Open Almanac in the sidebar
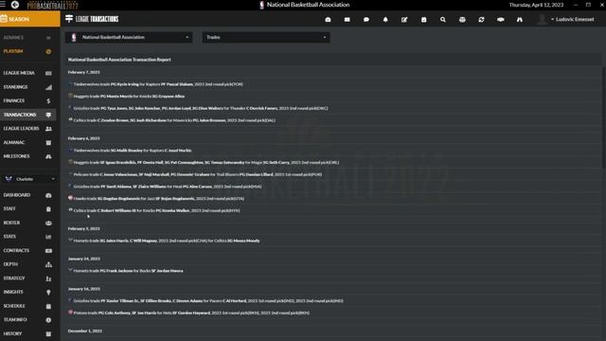Image resolution: width=606 pixels, height=341 pixels. [x=27, y=143]
